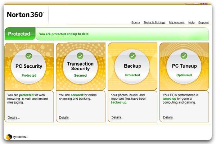Click the green 'backed up.' text
The image size is (216, 144).
pos(119,102)
